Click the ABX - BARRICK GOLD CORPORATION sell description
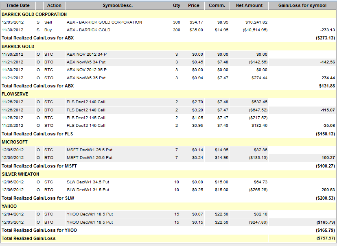Image resolution: width=337 pixels, height=246 pixels. coord(104,22)
